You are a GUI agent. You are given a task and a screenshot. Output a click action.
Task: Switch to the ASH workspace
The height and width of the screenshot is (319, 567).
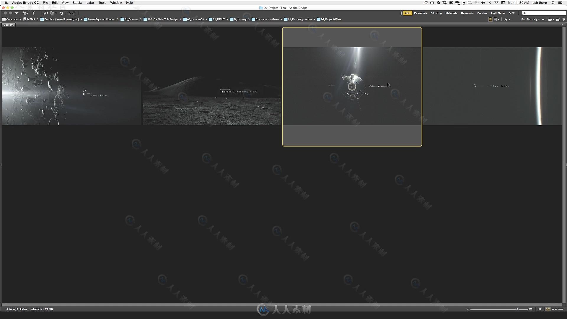(x=407, y=13)
